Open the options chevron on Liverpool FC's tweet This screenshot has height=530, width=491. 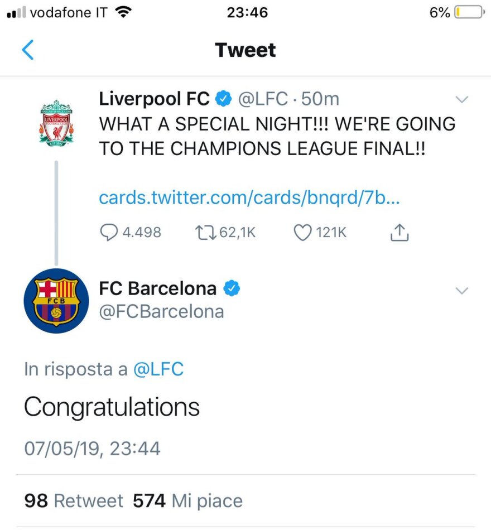(x=461, y=99)
